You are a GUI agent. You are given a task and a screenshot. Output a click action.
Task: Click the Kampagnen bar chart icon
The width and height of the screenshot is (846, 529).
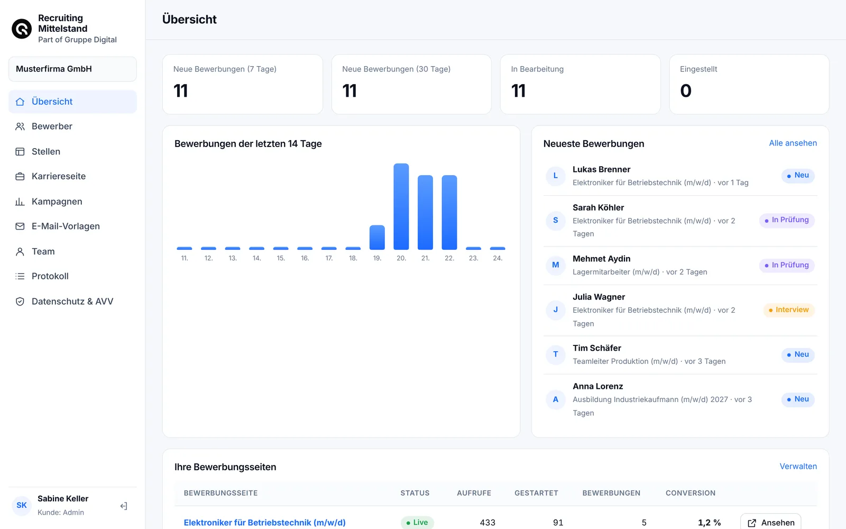click(x=20, y=202)
